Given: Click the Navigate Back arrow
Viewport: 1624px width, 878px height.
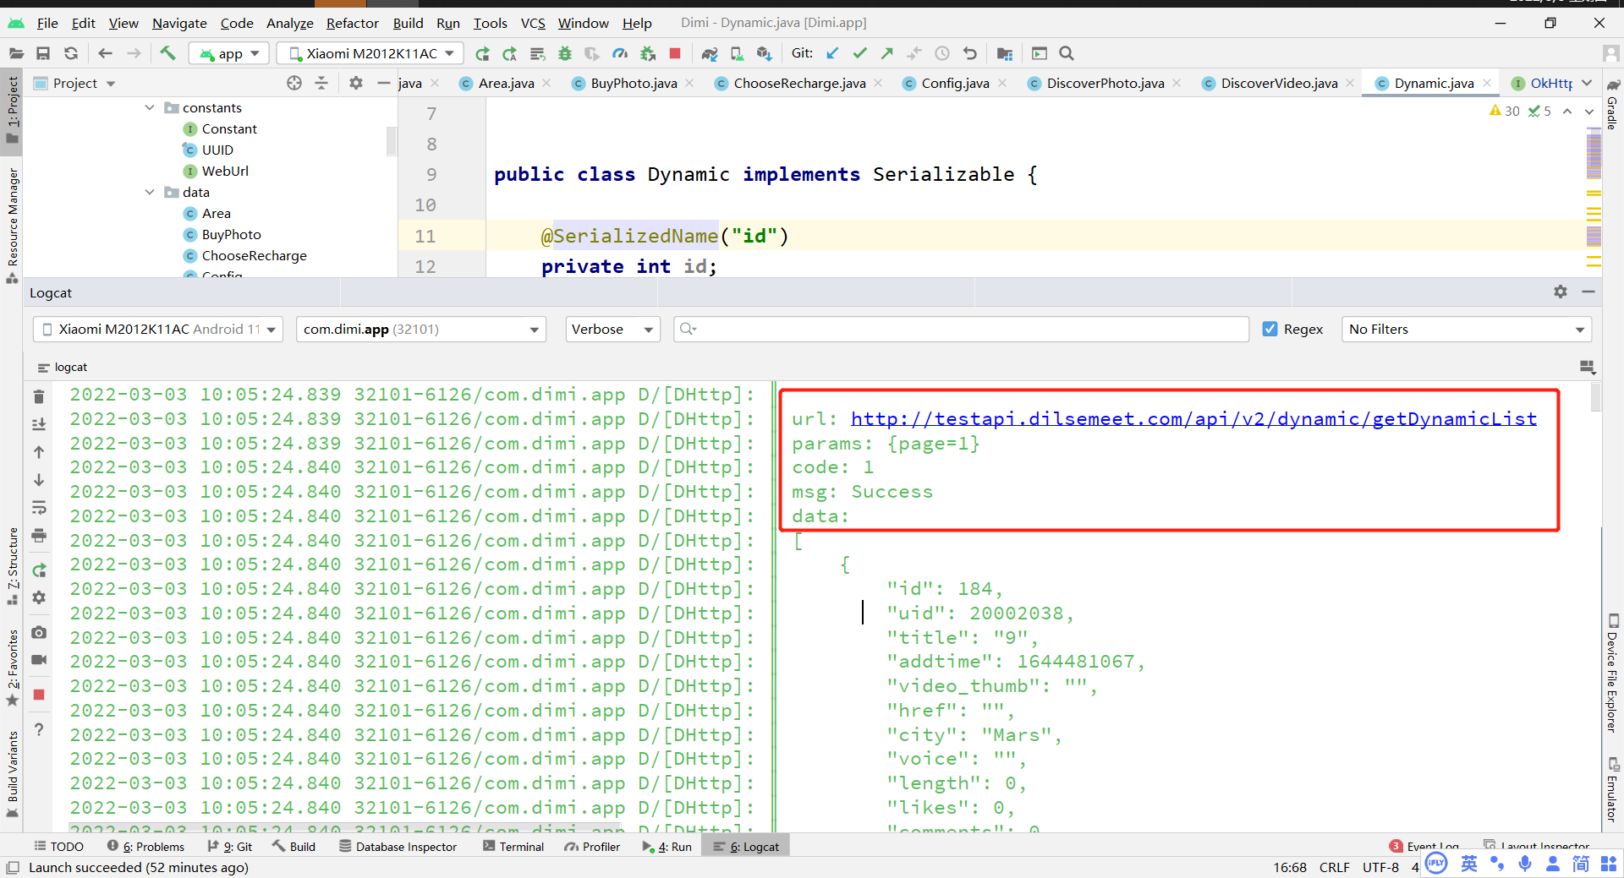Looking at the screenshot, I should tap(105, 53).
